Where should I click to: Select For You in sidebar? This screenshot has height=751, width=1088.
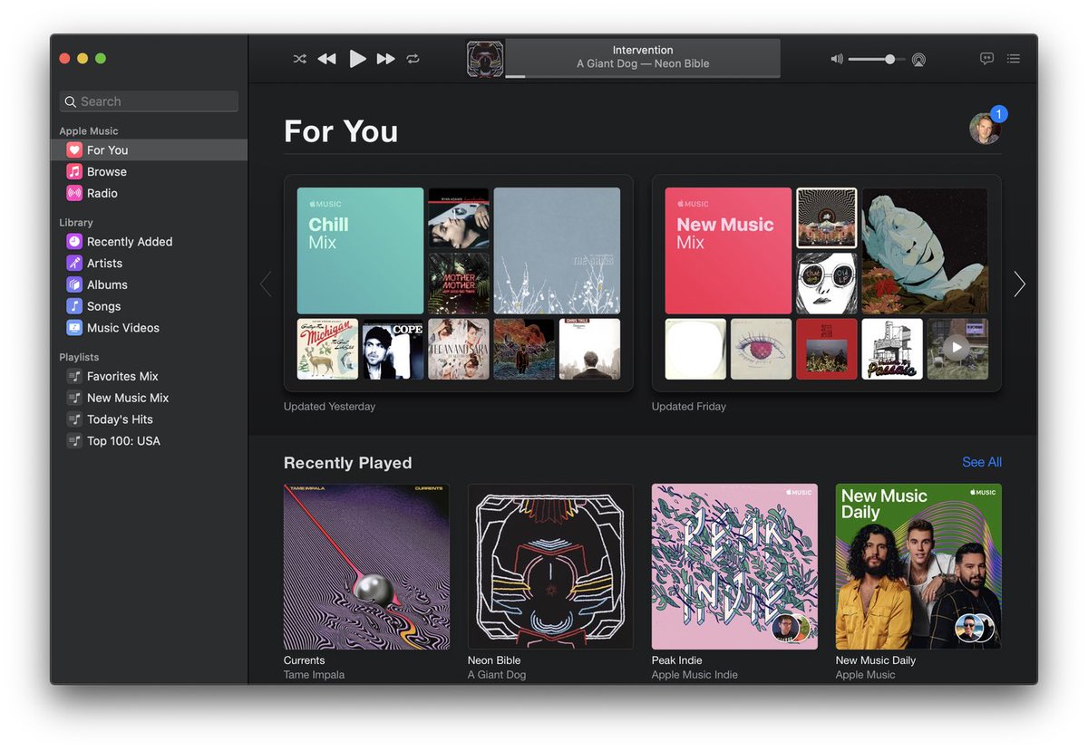(149, 150)
